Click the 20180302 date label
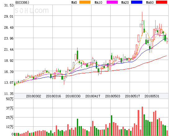Image resolution: width=186 pixels, height=136 pixels. (x=33, y=96)
